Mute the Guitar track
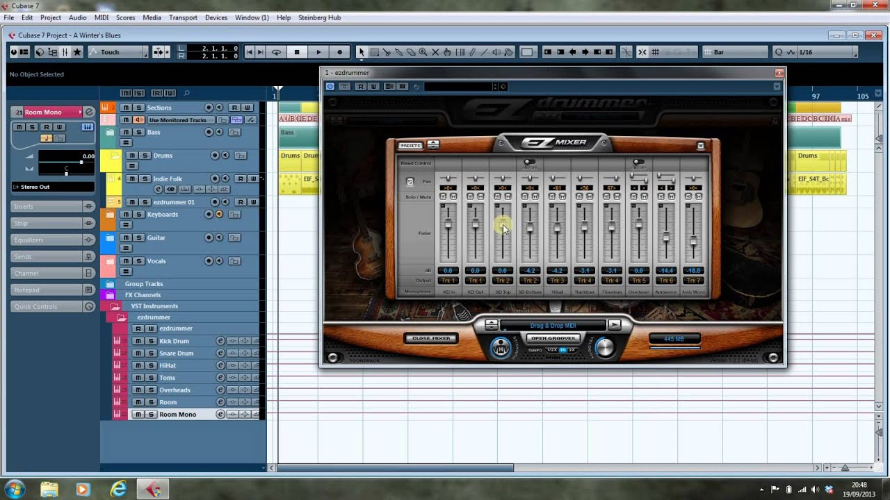 (x=126, y=237)
